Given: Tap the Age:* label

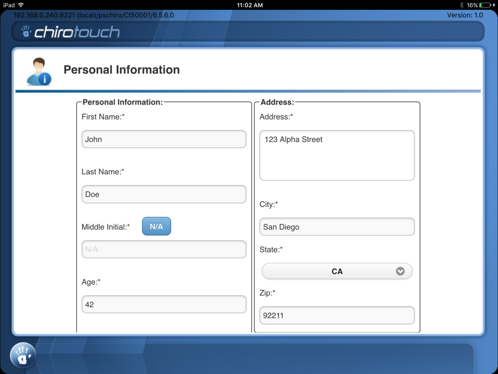Looking at the screenshot, I should pyautogui.click(x=91, y=282).
